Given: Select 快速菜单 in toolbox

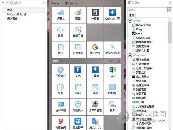Looking at the screenshot, I should [139, 81].
